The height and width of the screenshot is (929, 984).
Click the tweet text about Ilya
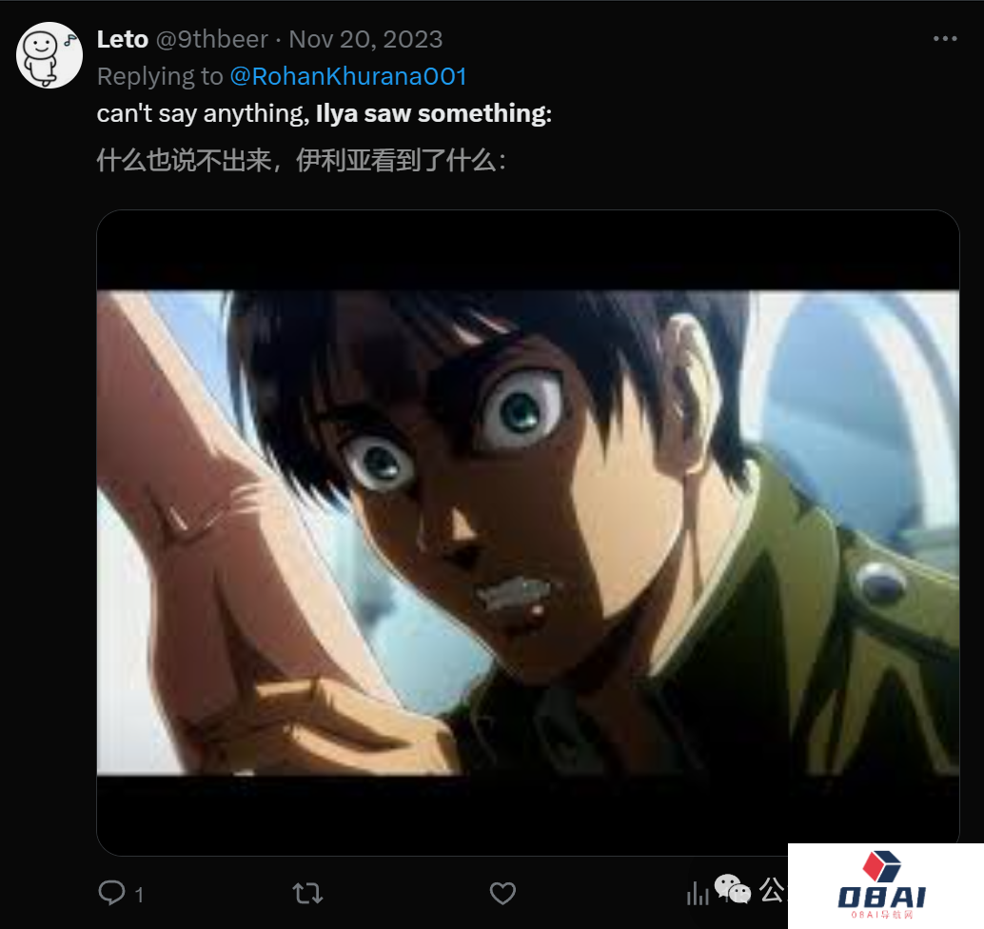coord(324,113)
